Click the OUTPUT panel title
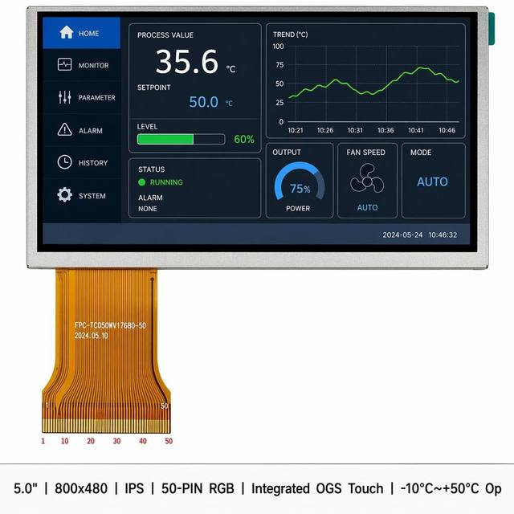The image size is (514, 514). [287, 153]
